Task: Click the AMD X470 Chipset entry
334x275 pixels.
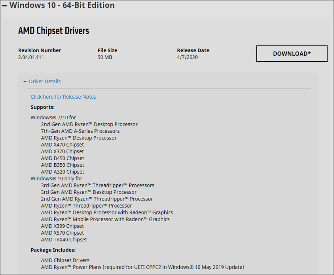Action: pos(63,145)
